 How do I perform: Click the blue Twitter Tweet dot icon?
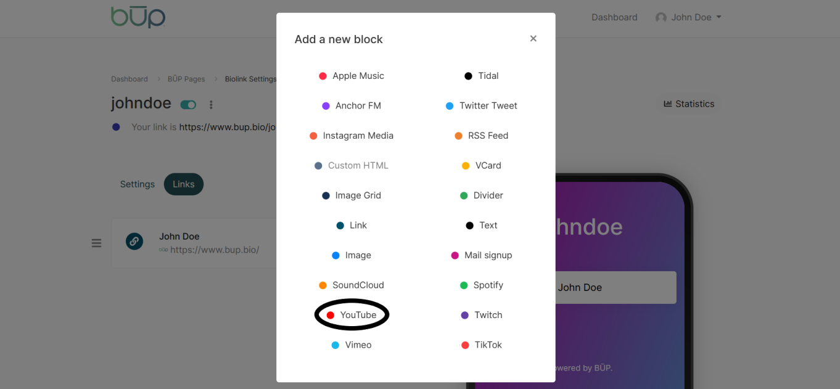pyautogui.click(x=450, y=106)
